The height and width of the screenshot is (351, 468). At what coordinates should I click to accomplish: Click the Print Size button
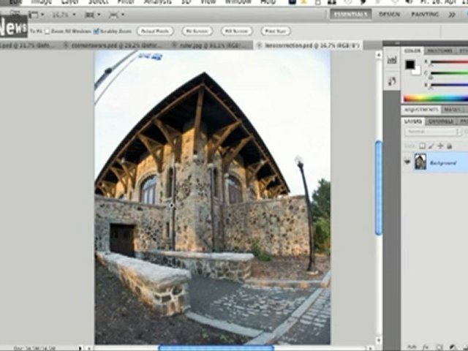click(276, 31)
